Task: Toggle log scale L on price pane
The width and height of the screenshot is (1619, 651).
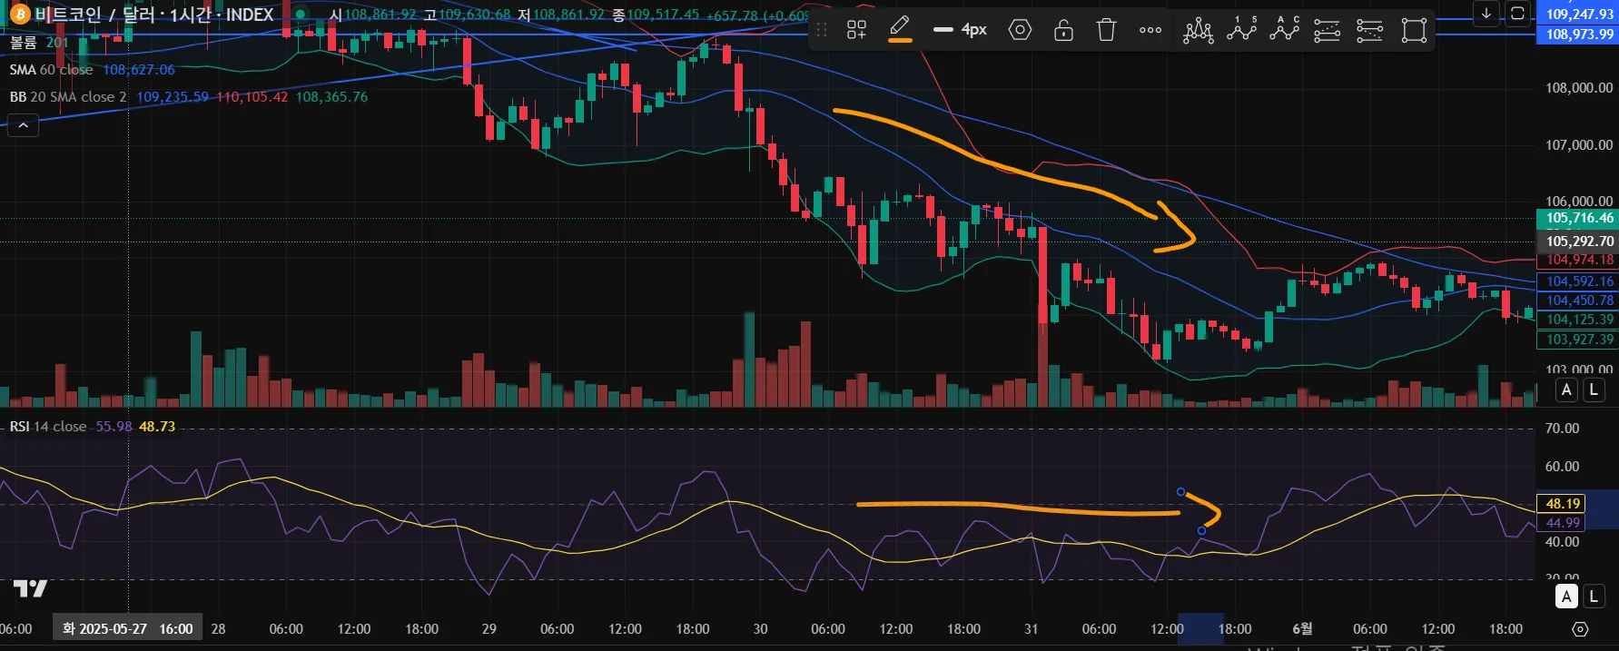Action: coord(1594,390)
